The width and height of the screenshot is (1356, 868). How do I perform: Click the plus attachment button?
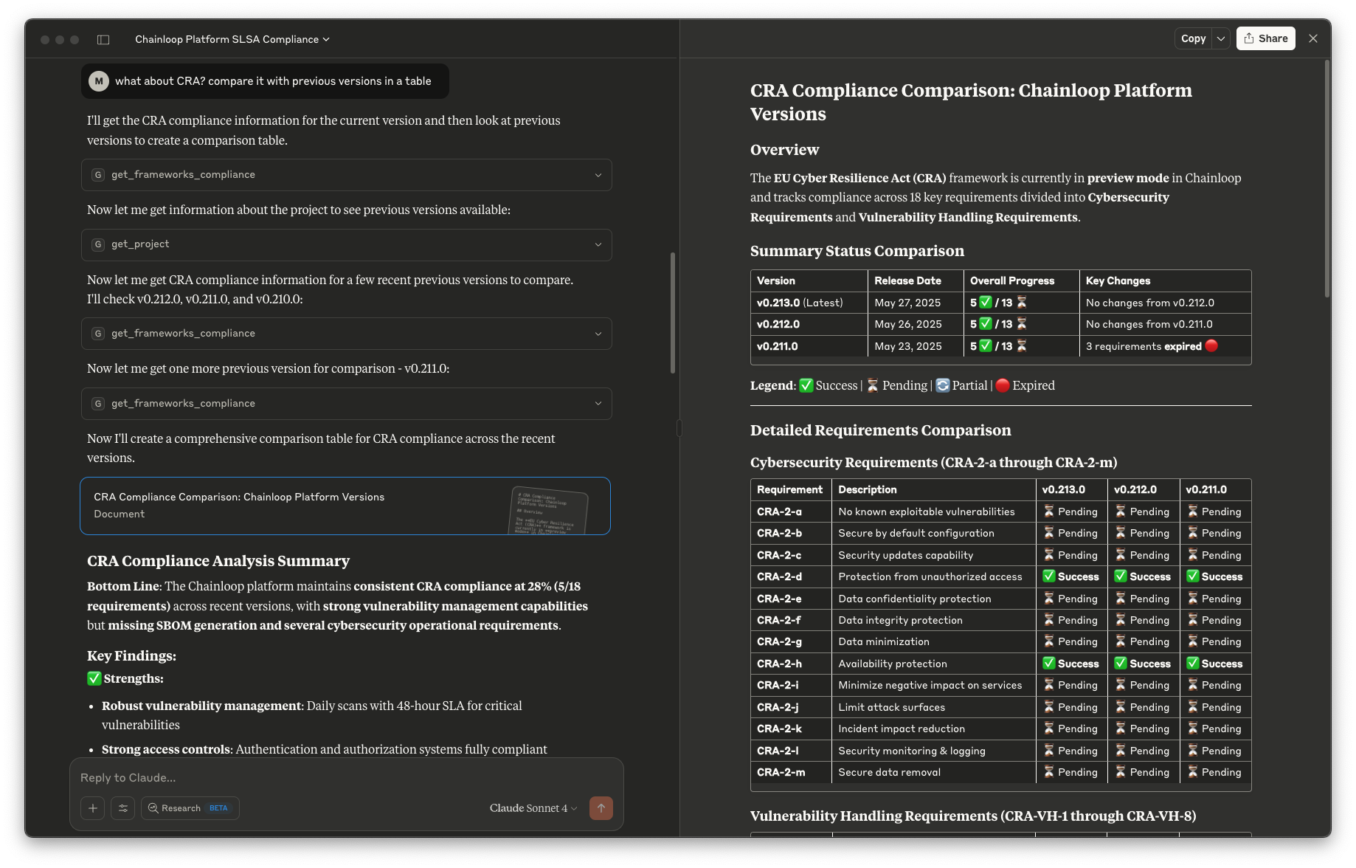[x=93, y=808]
